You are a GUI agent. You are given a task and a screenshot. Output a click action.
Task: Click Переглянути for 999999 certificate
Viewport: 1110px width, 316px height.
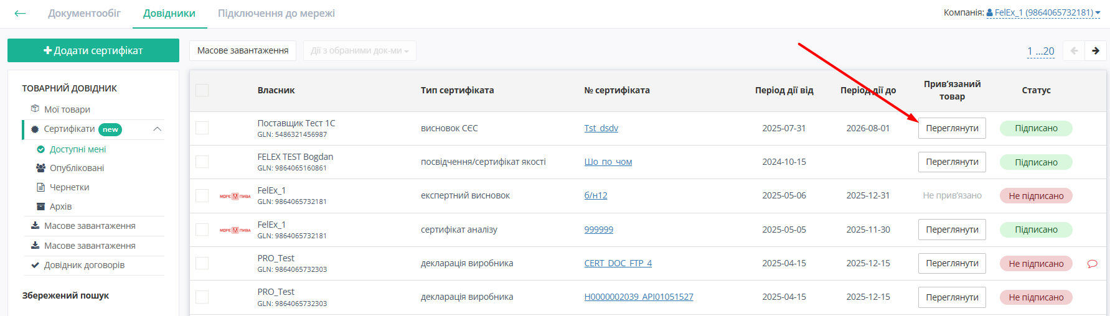(952, 230)
